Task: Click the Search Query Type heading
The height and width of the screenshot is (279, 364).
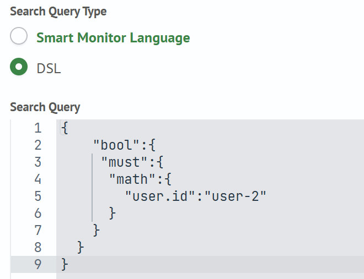Action: (58, 12)
